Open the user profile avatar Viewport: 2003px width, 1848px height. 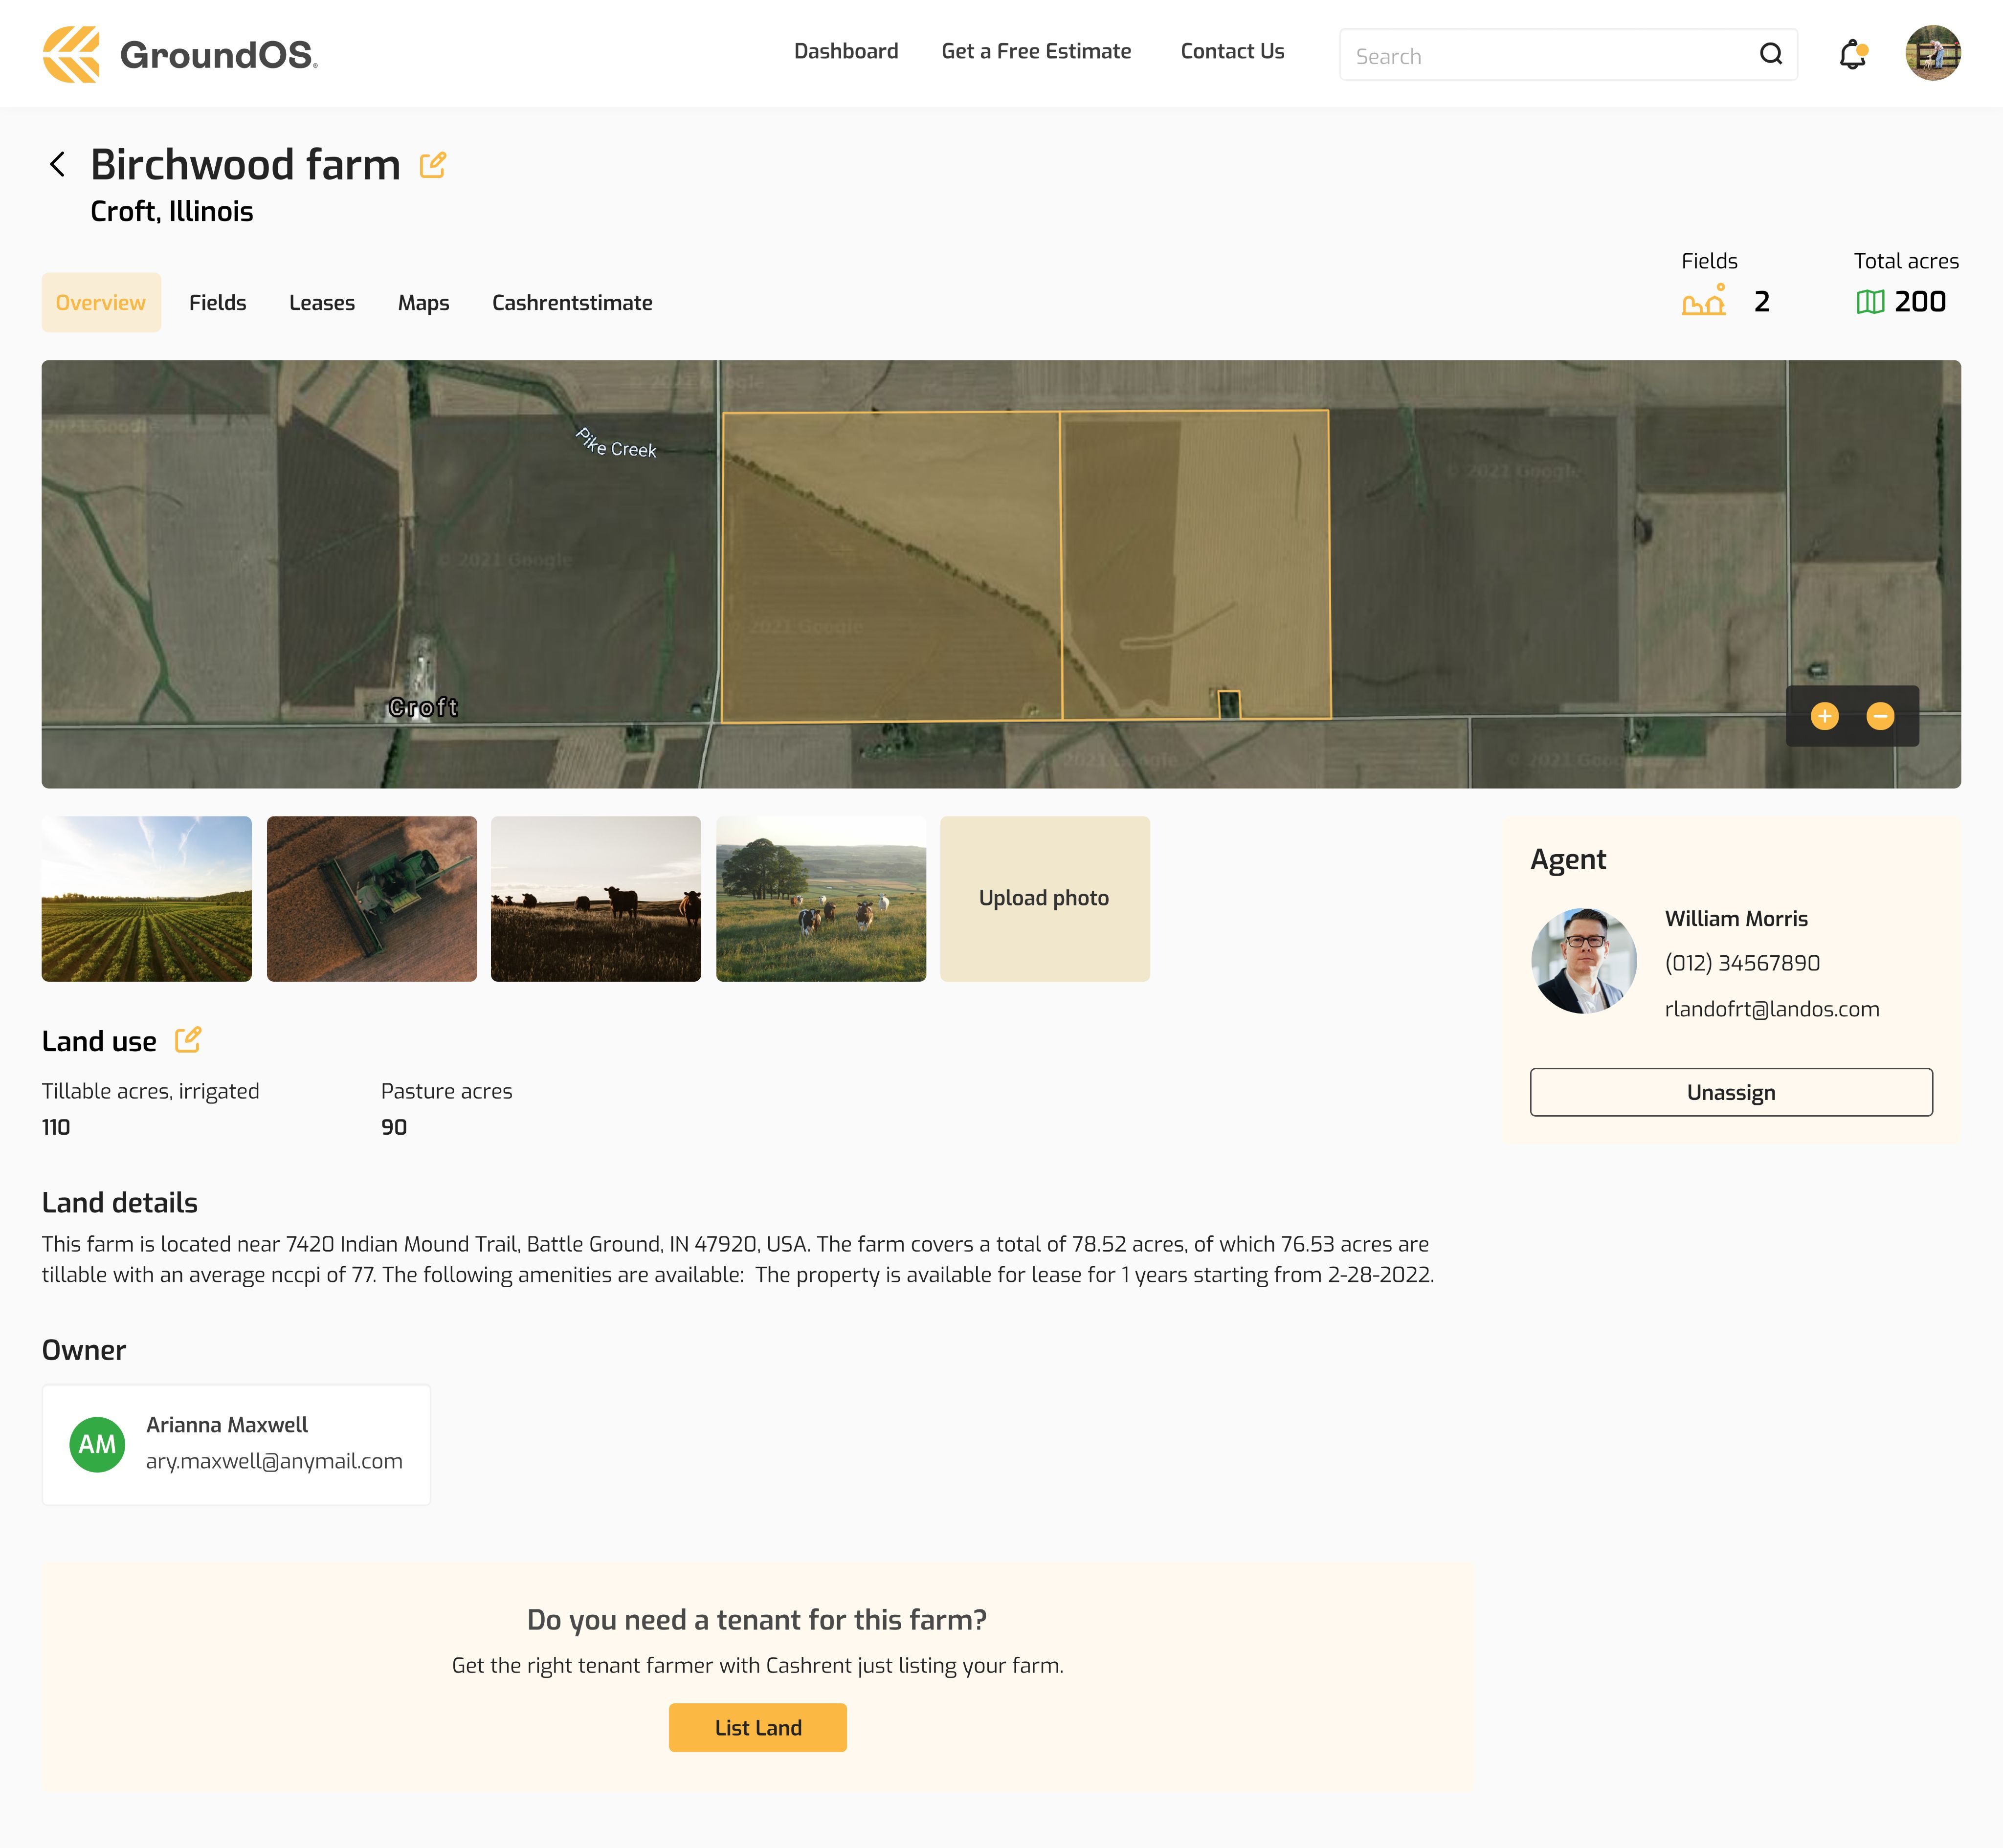coord(1932,54)
